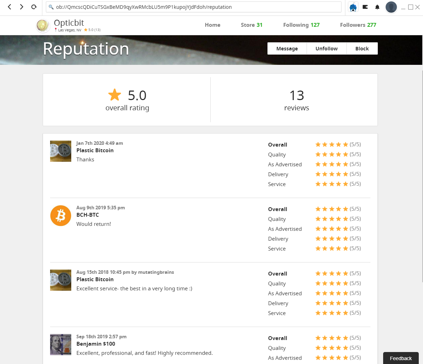Select the '5.0 overall rating' text

click(x=127, y=100)
